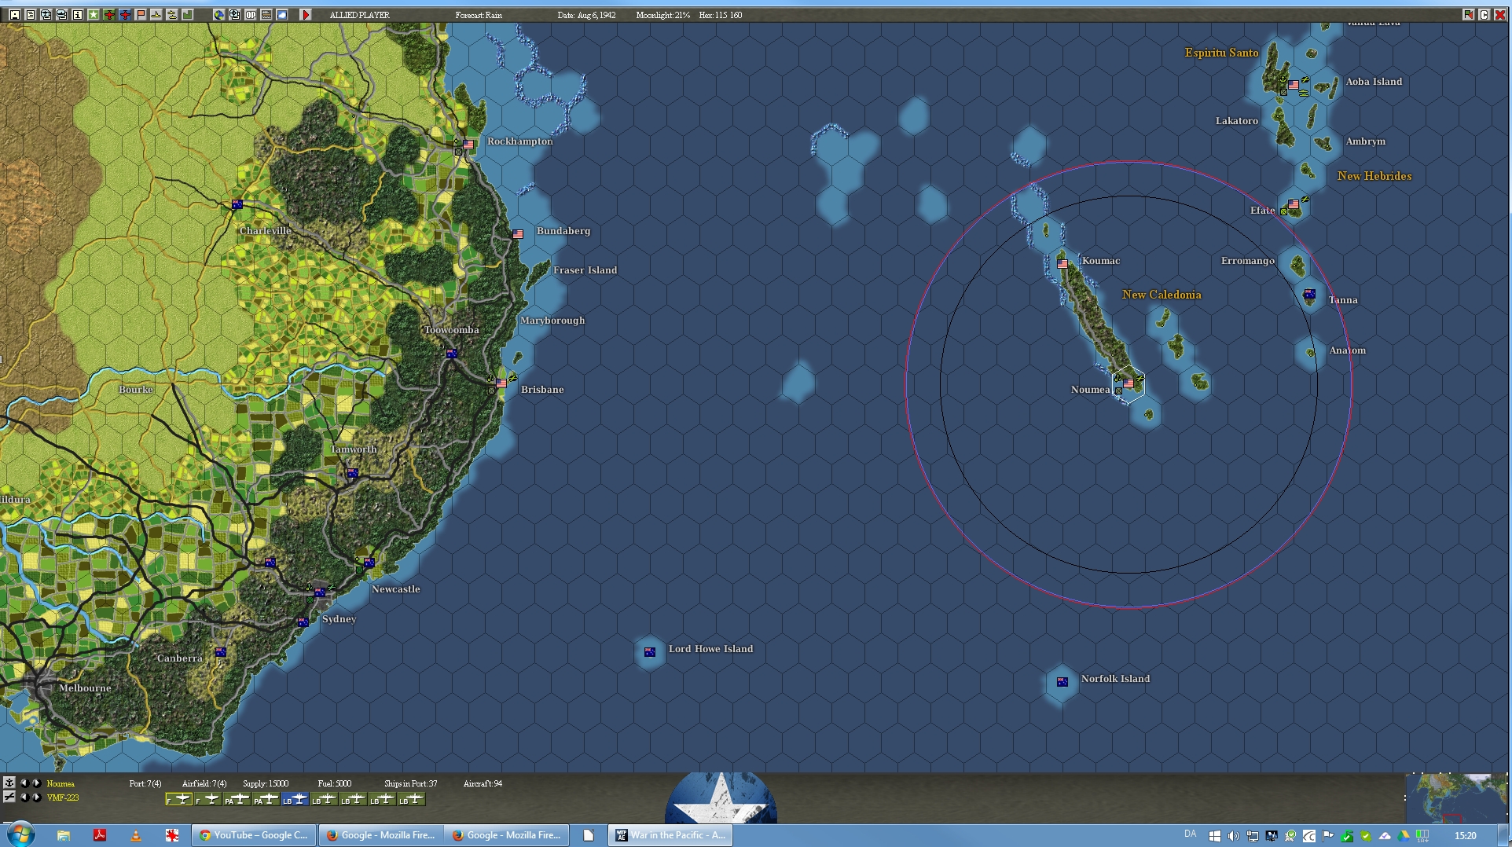Click the orange flag toolbar icon
Viewport: 1512px width, 847px height.
[141, 14]
